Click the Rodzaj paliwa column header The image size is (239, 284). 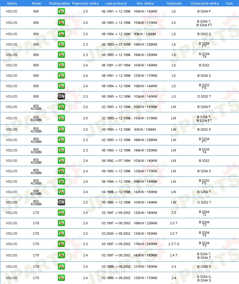point(59,3)
